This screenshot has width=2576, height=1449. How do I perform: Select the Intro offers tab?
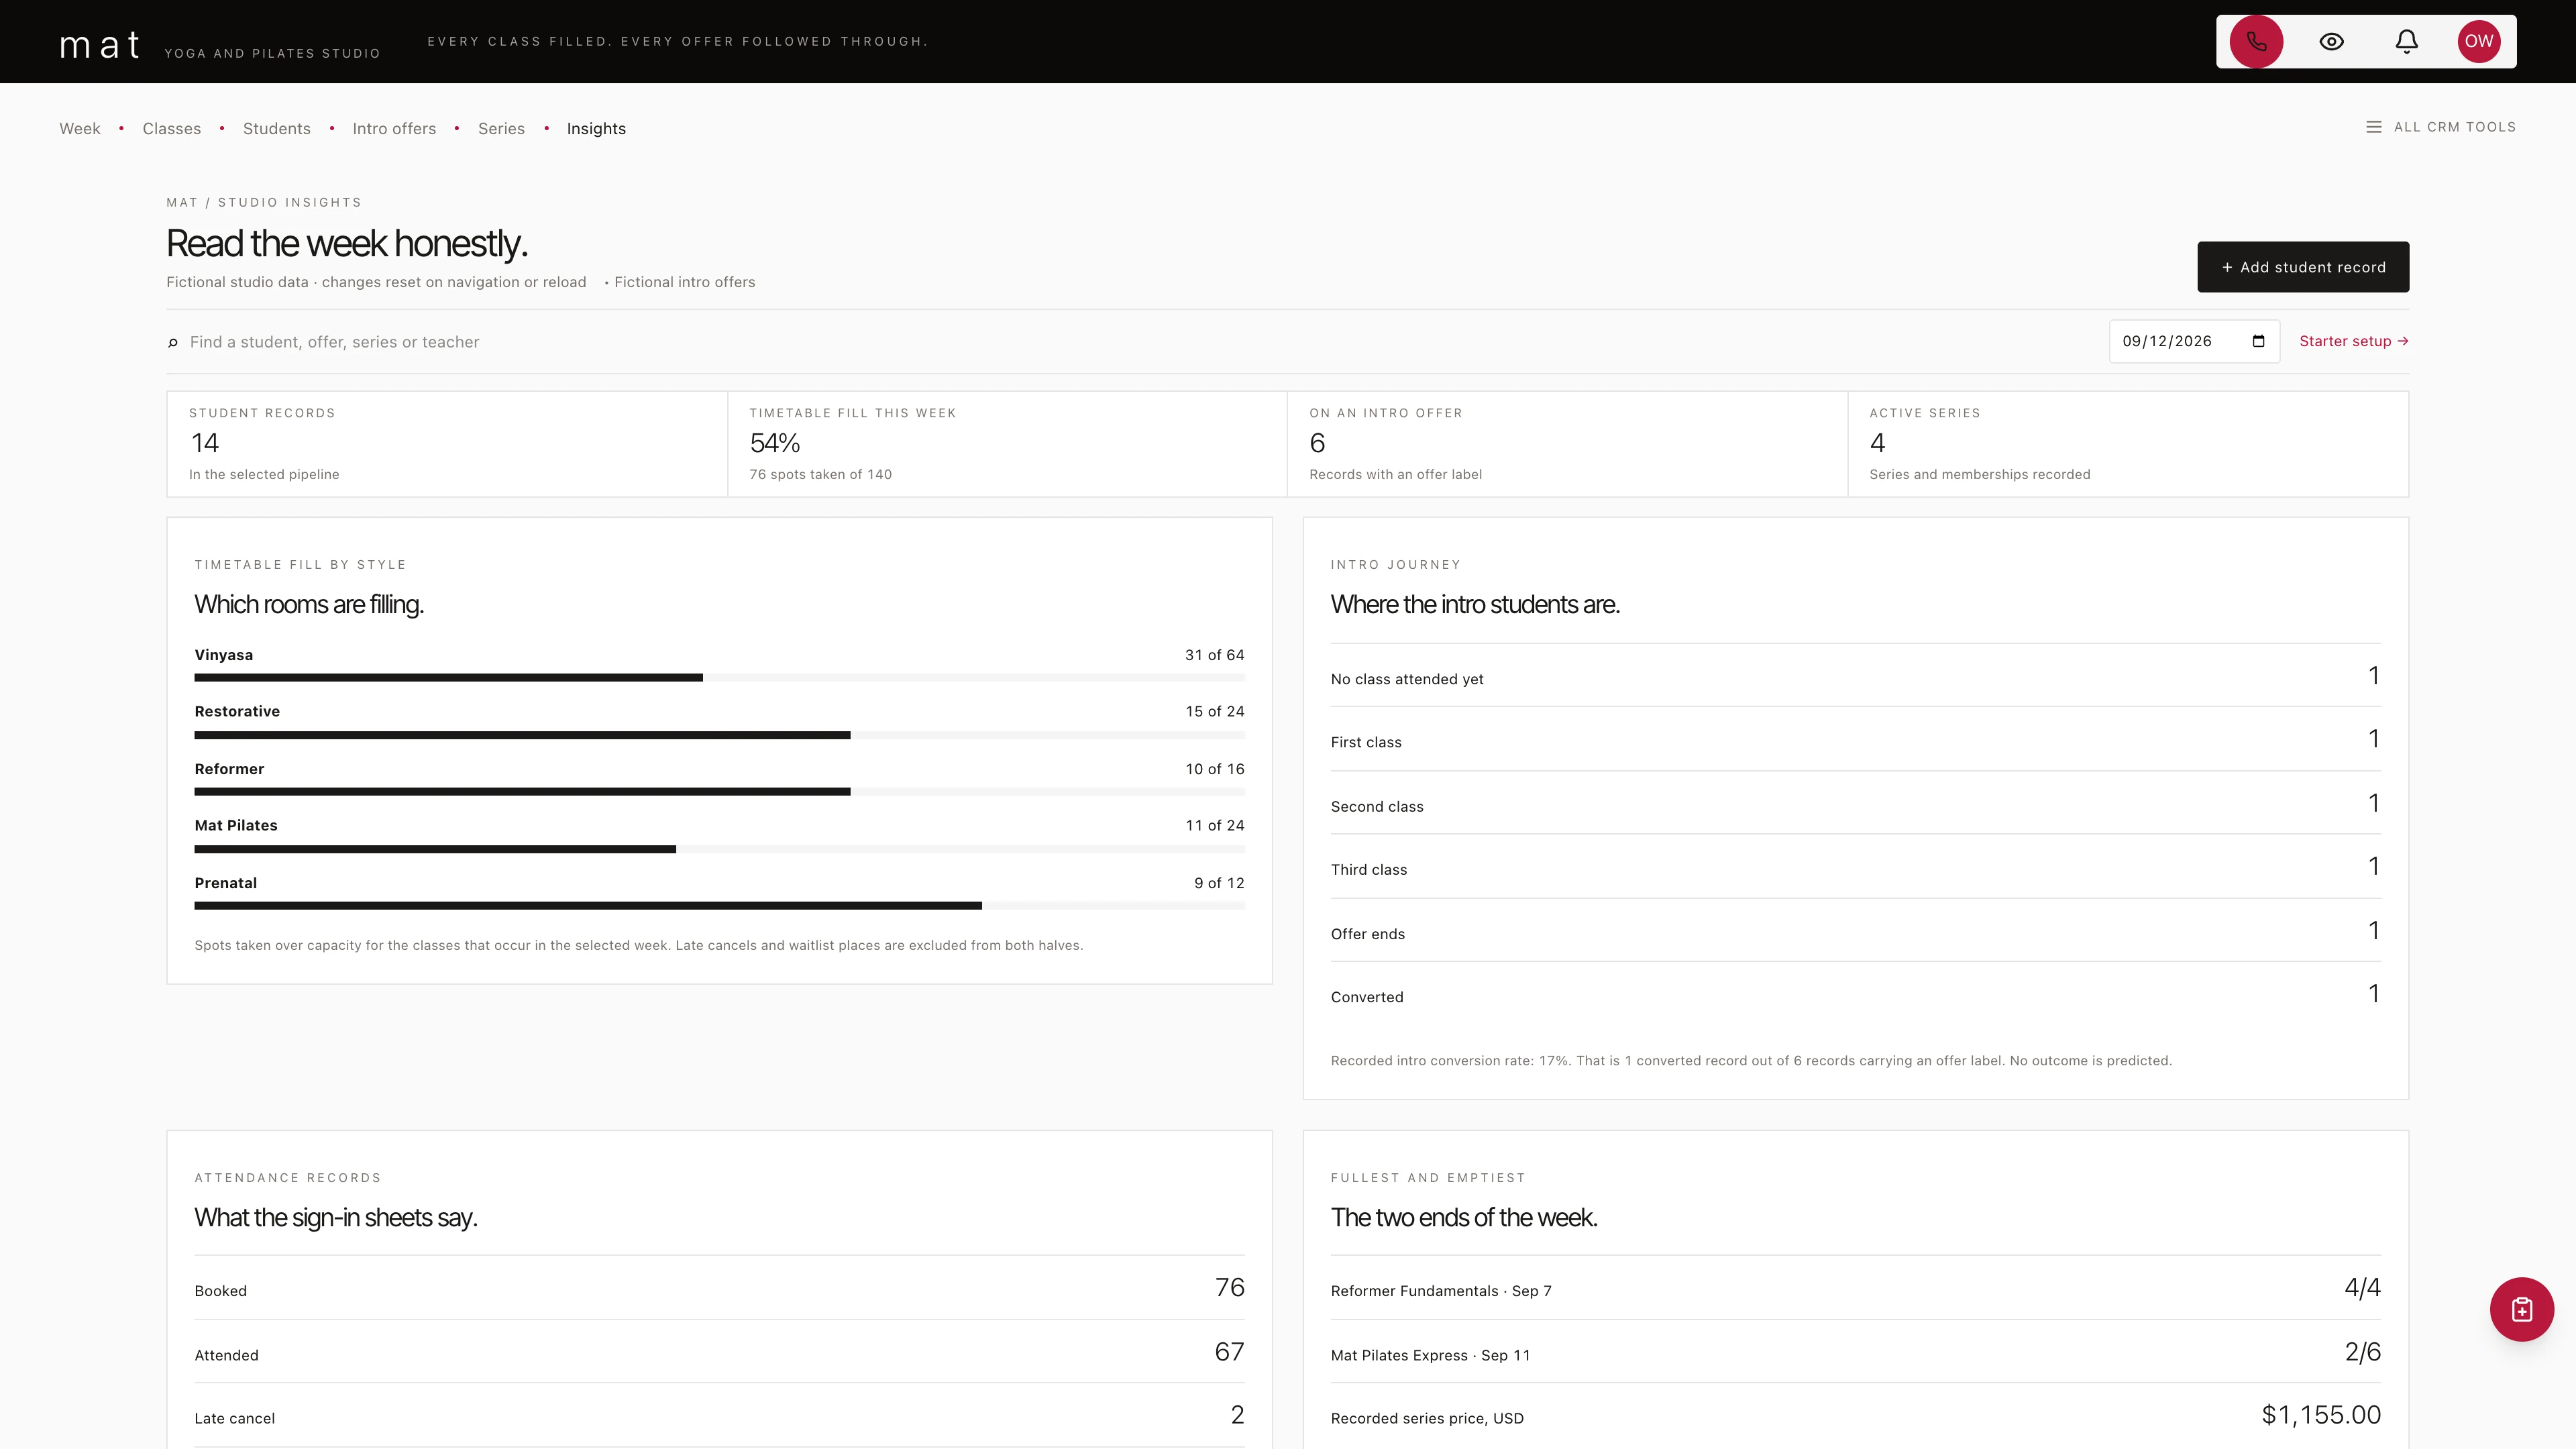[x=394, y=128]
